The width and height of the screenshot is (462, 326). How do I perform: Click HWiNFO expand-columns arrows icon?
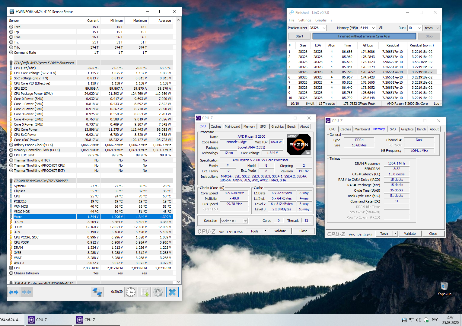pos(14,292)
